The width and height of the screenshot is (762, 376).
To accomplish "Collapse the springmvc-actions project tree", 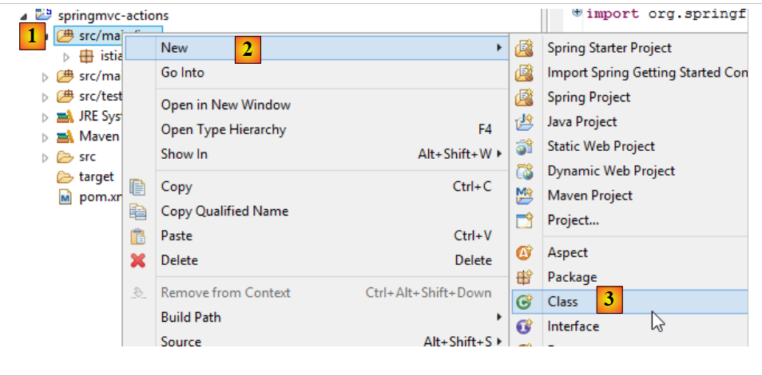I will [x=23, y=16].
